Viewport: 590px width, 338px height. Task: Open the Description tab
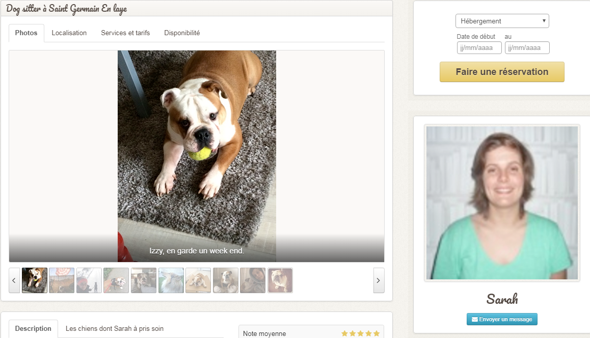[33, 329]
